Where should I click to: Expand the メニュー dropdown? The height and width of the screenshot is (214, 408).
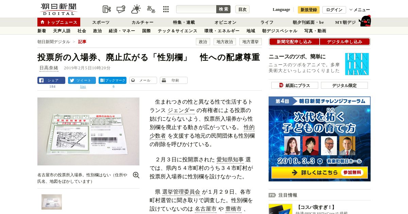tap(360, 10)
